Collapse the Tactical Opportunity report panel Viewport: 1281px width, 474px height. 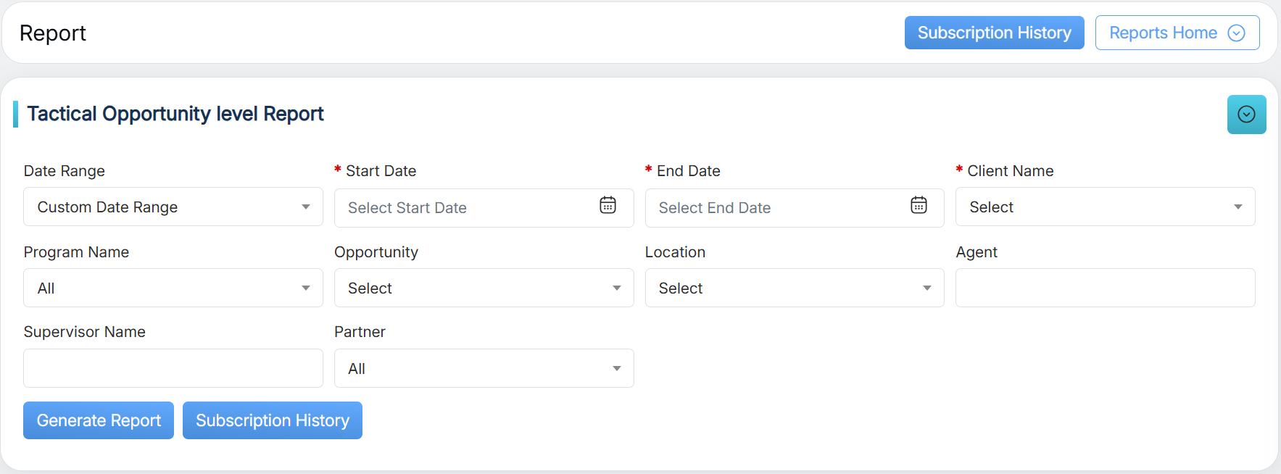1246,115
